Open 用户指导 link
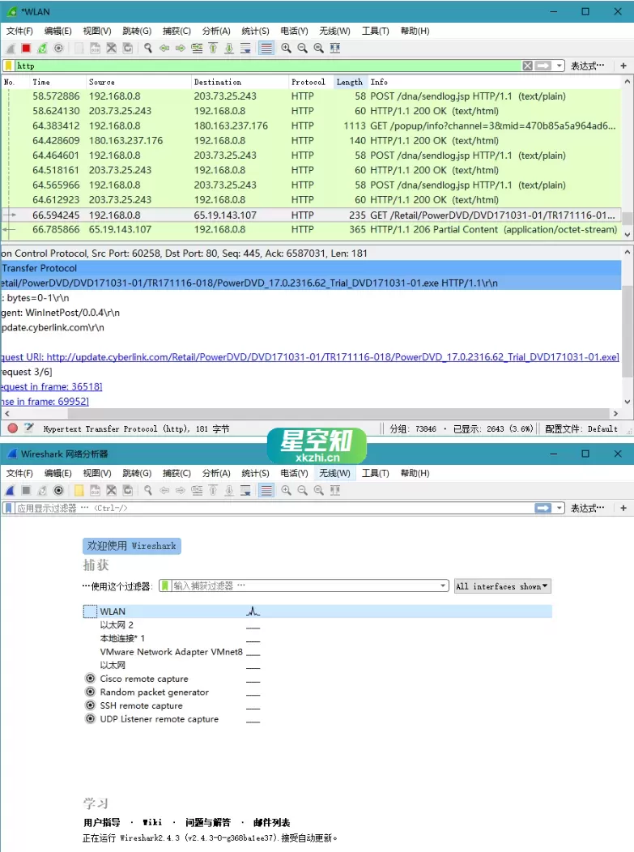This screenshot has width=634, height=852. (101, 823)
